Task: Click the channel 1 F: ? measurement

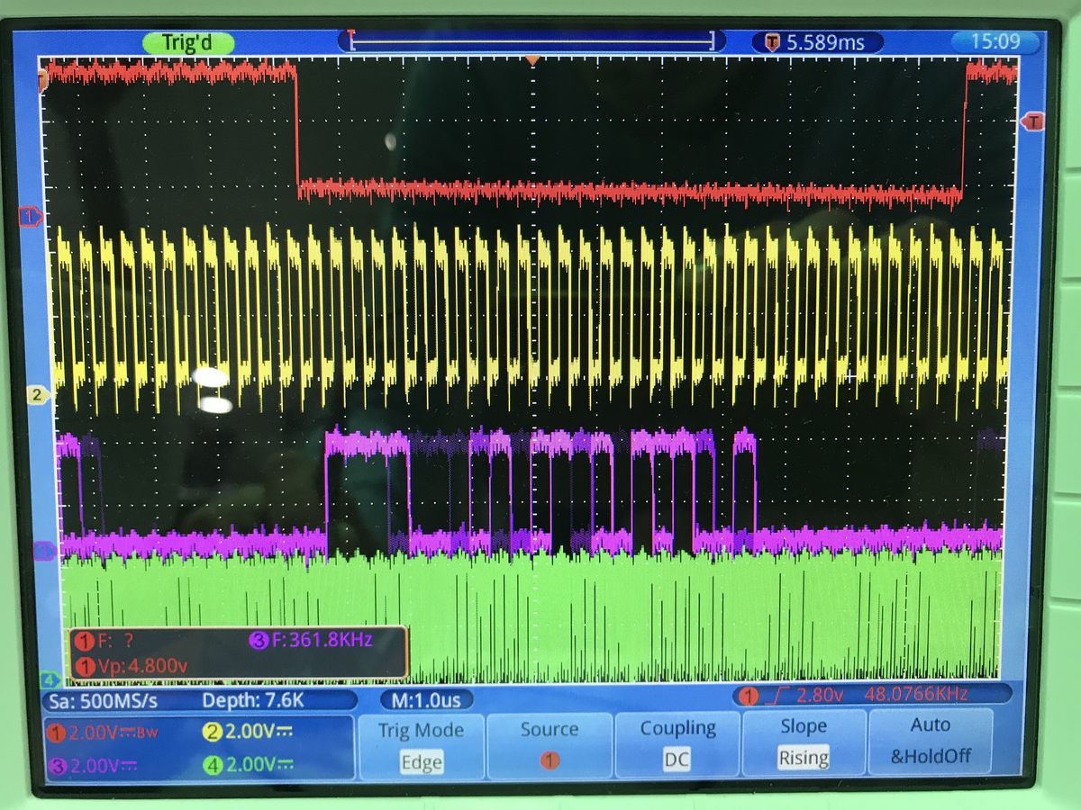Action: [104, 641]
